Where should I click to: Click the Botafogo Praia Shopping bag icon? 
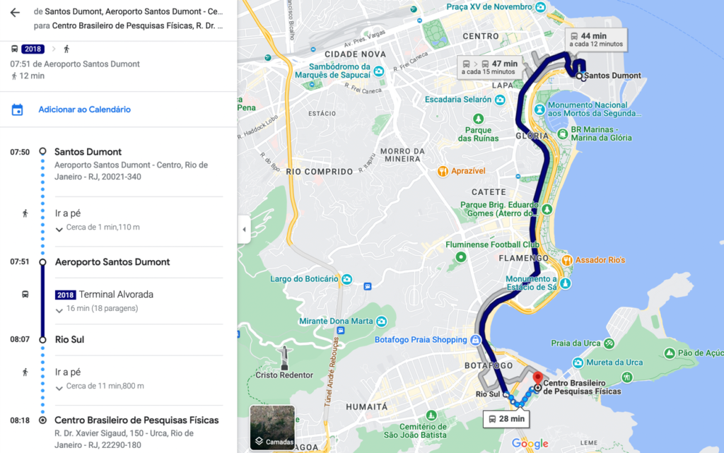click(475, 340)
